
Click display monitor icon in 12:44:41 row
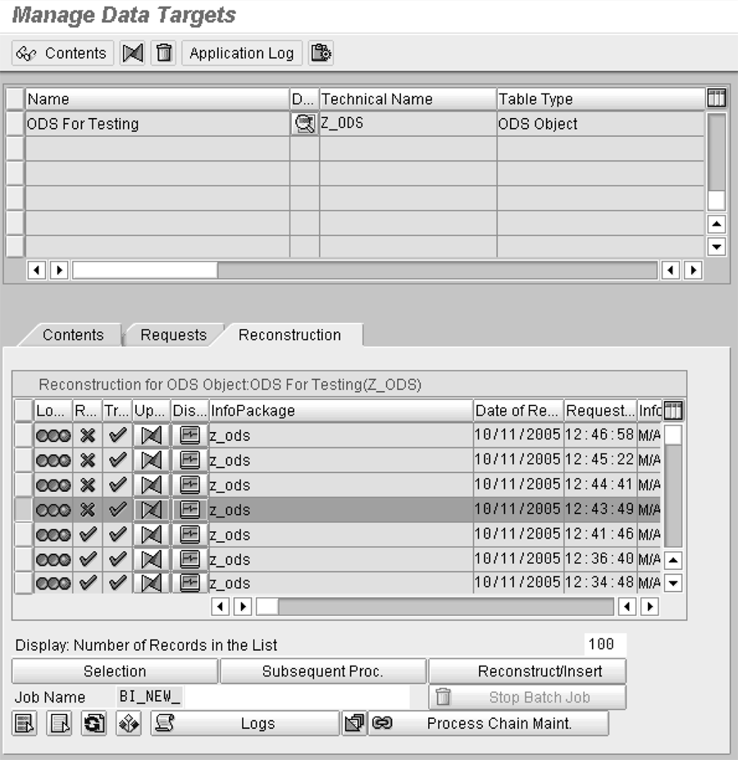[189, 485]
